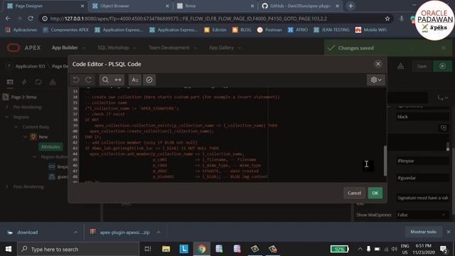Open Aplicaciones bookmark

pos(21,30)
